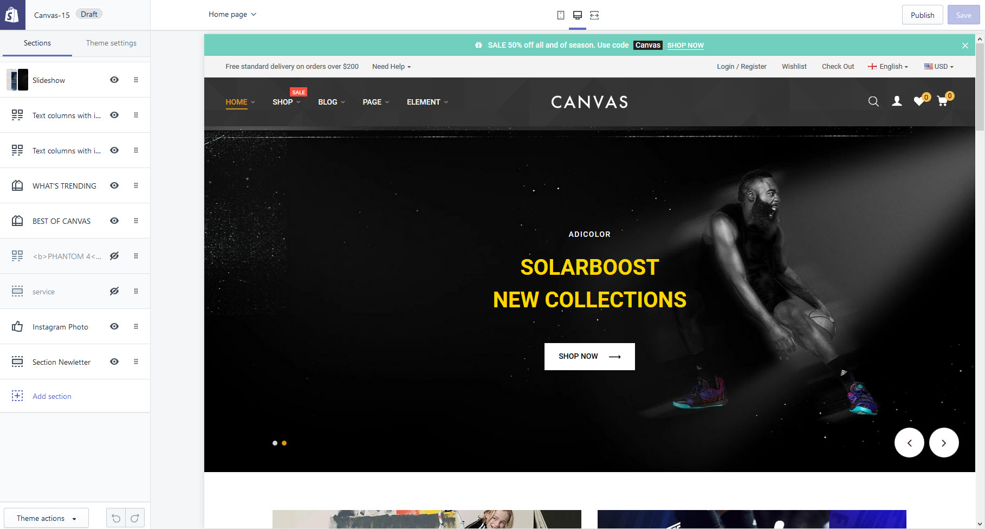
Task: Click the WHAT'S TRENDING drag handle
Action: point(136,185)
